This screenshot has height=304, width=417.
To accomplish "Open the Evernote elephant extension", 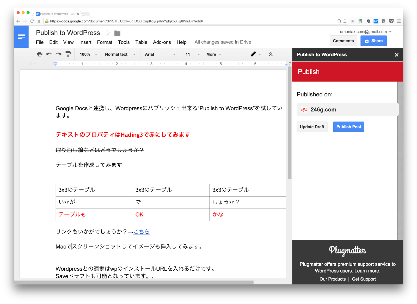I will (368, 21).
